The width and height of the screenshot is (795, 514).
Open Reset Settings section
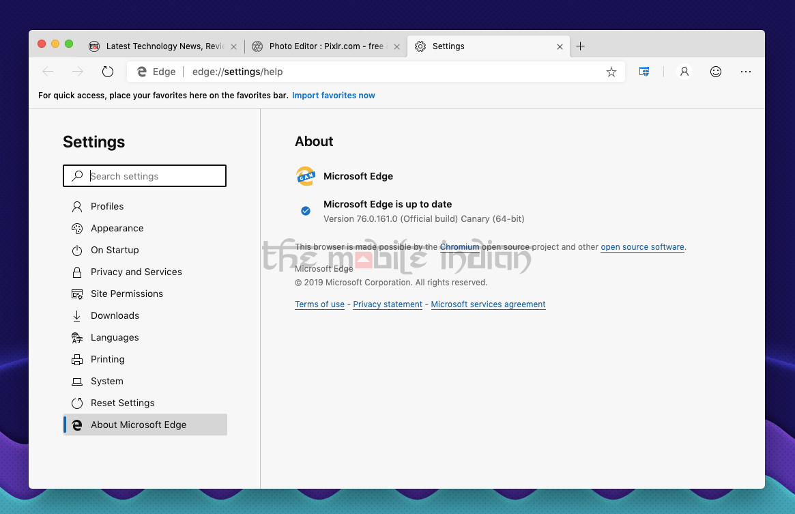[x=145, y=403]
